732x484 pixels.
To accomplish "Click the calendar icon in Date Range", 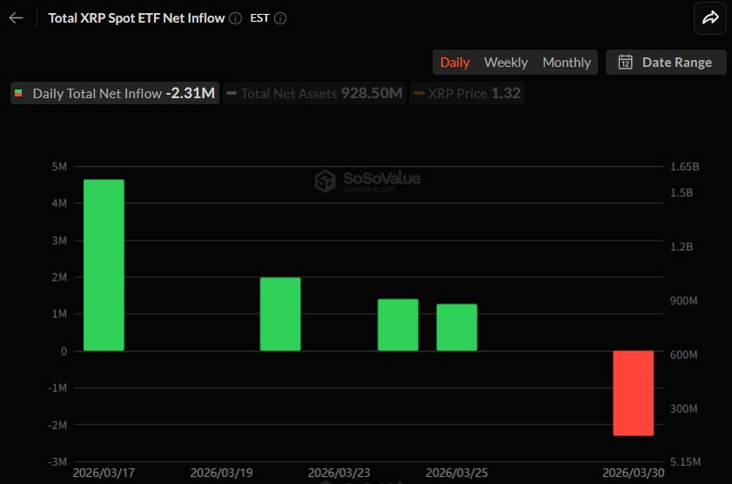I will 625,62.
